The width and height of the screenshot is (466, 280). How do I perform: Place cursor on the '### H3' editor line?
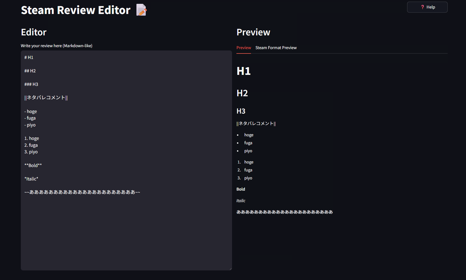coord(31,84)
